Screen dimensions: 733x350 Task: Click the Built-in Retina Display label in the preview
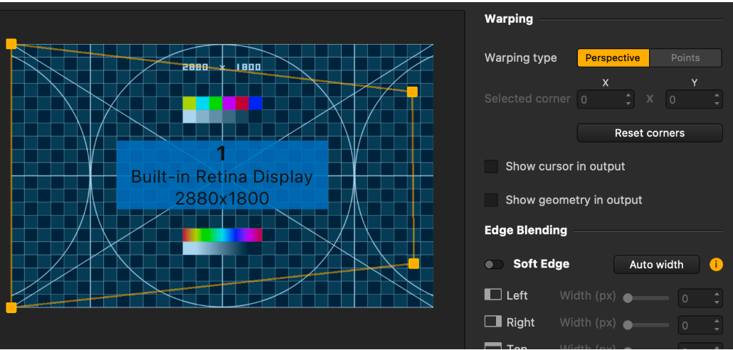pos(221,177)
